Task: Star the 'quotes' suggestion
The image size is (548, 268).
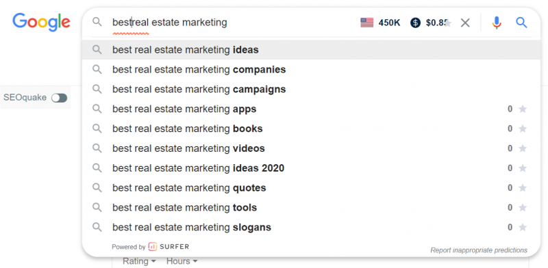Action: click(523, 188)
